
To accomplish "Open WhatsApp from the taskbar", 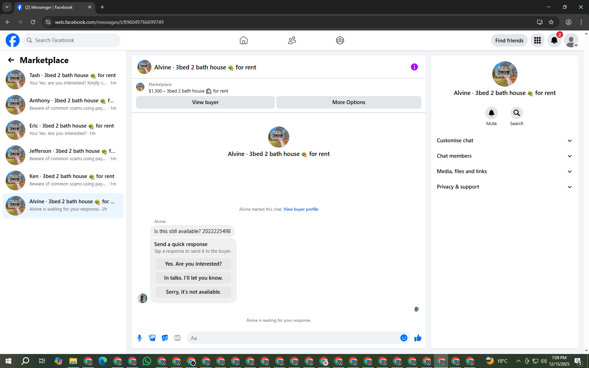I will pos(147,361).
